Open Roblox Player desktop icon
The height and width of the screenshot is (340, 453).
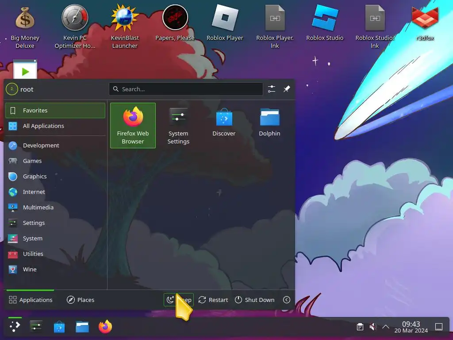pos(225,23)
